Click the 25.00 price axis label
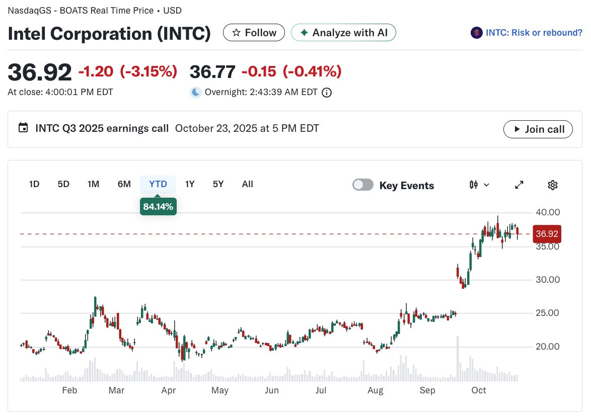This screenshot has height=417, width=591. (547, 313)
